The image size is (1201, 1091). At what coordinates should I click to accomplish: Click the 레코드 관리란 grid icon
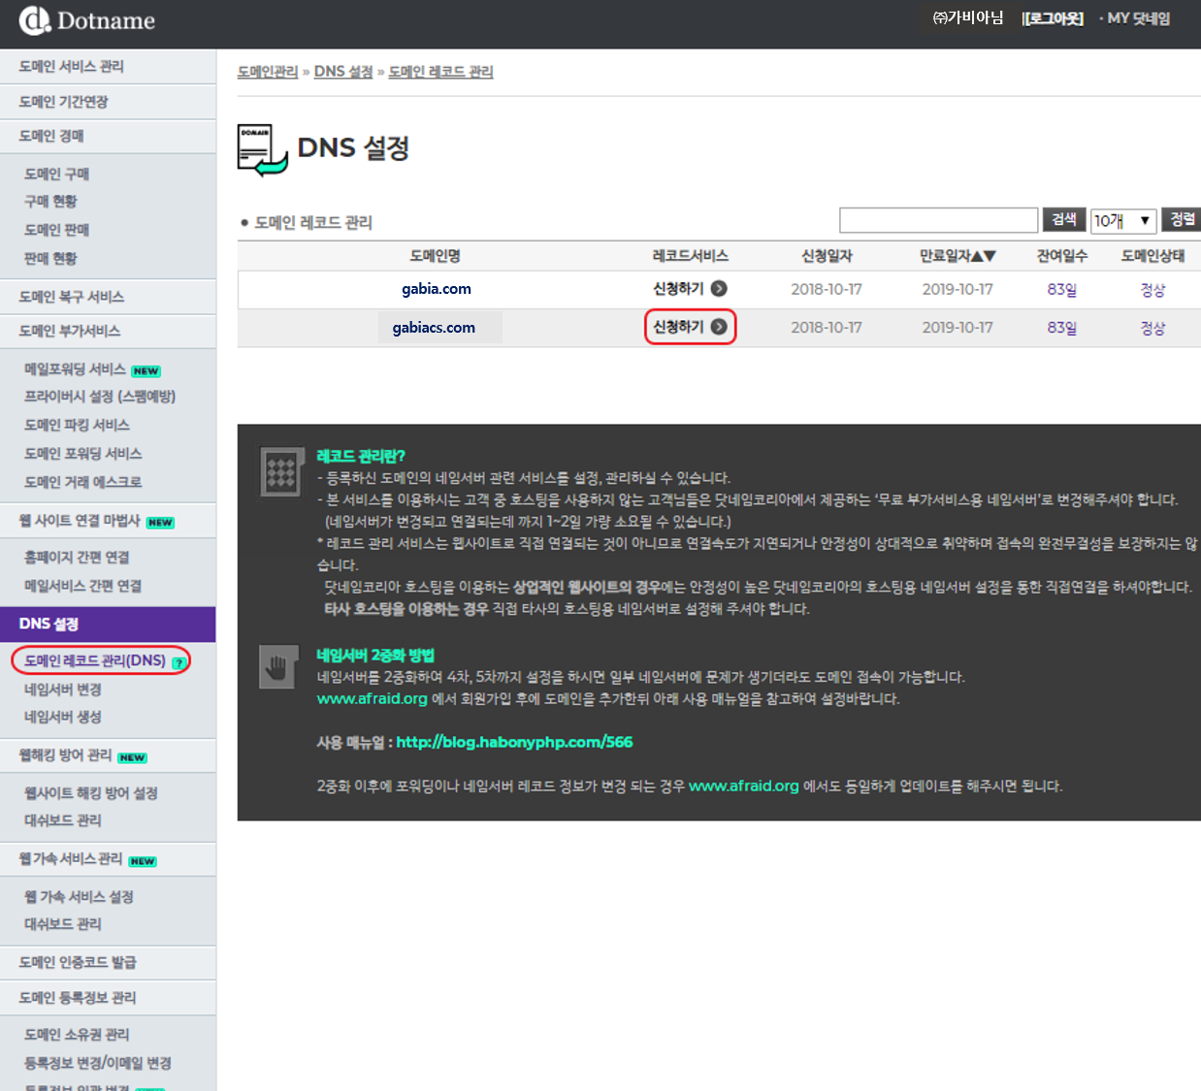pos(280,472)
